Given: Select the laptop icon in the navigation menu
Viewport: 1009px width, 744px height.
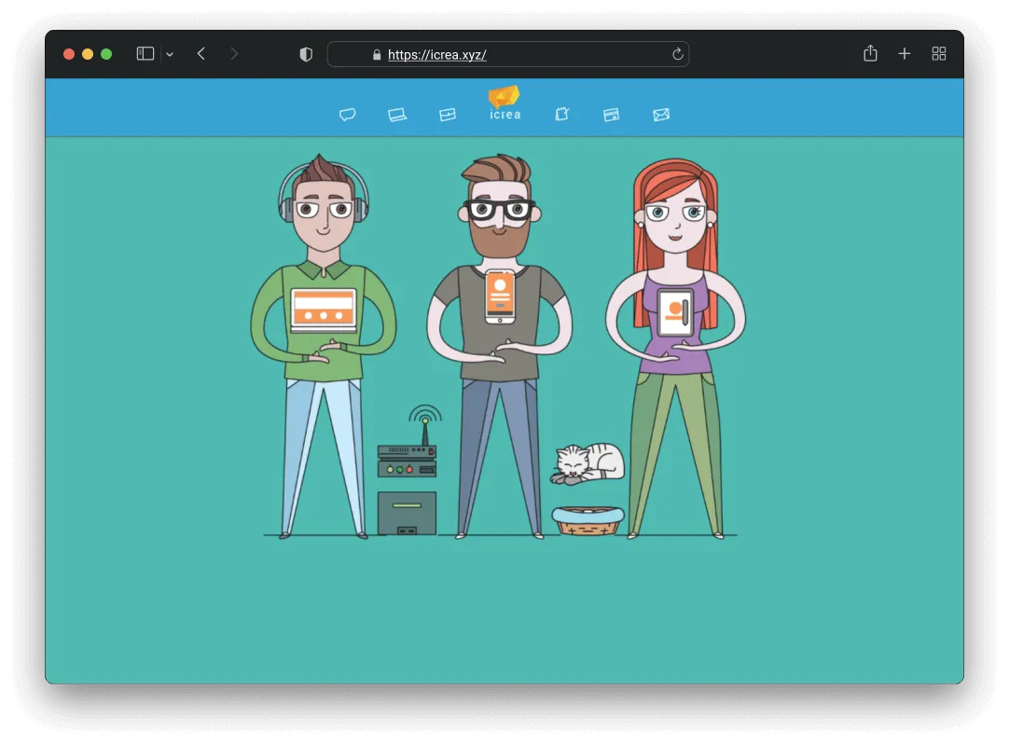Looking at the screenshot, I should coord(398,114).
